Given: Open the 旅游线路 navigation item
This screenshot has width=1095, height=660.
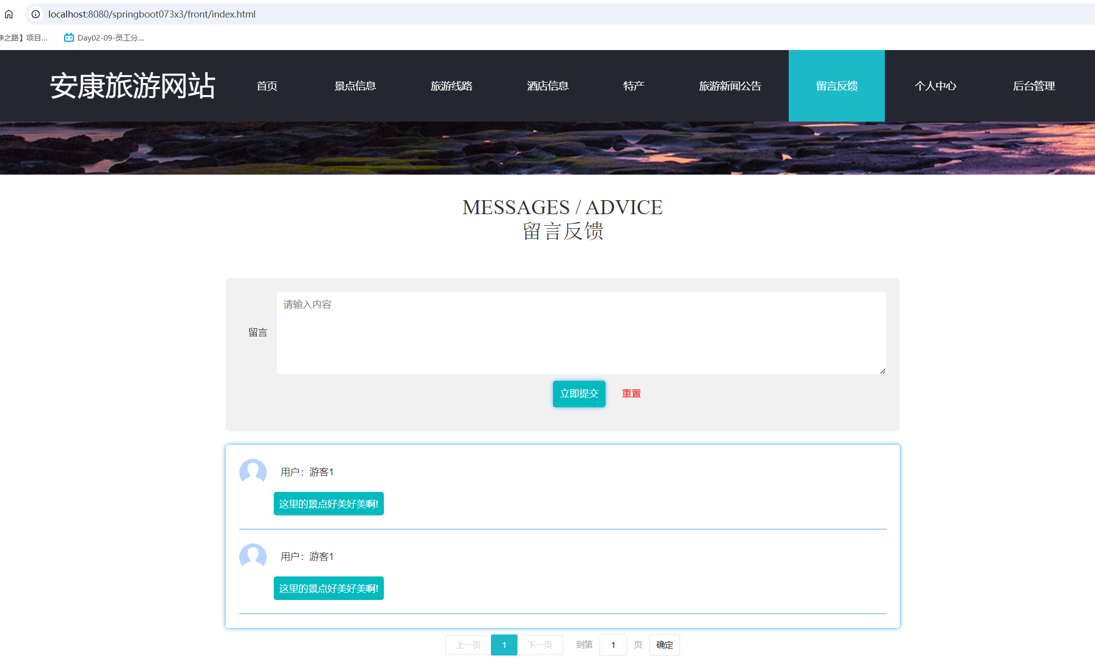Looking at the screenshot, I should point(451,86).
